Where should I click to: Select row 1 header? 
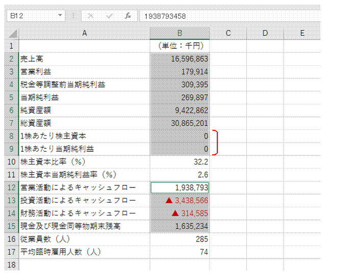[11, 46]
